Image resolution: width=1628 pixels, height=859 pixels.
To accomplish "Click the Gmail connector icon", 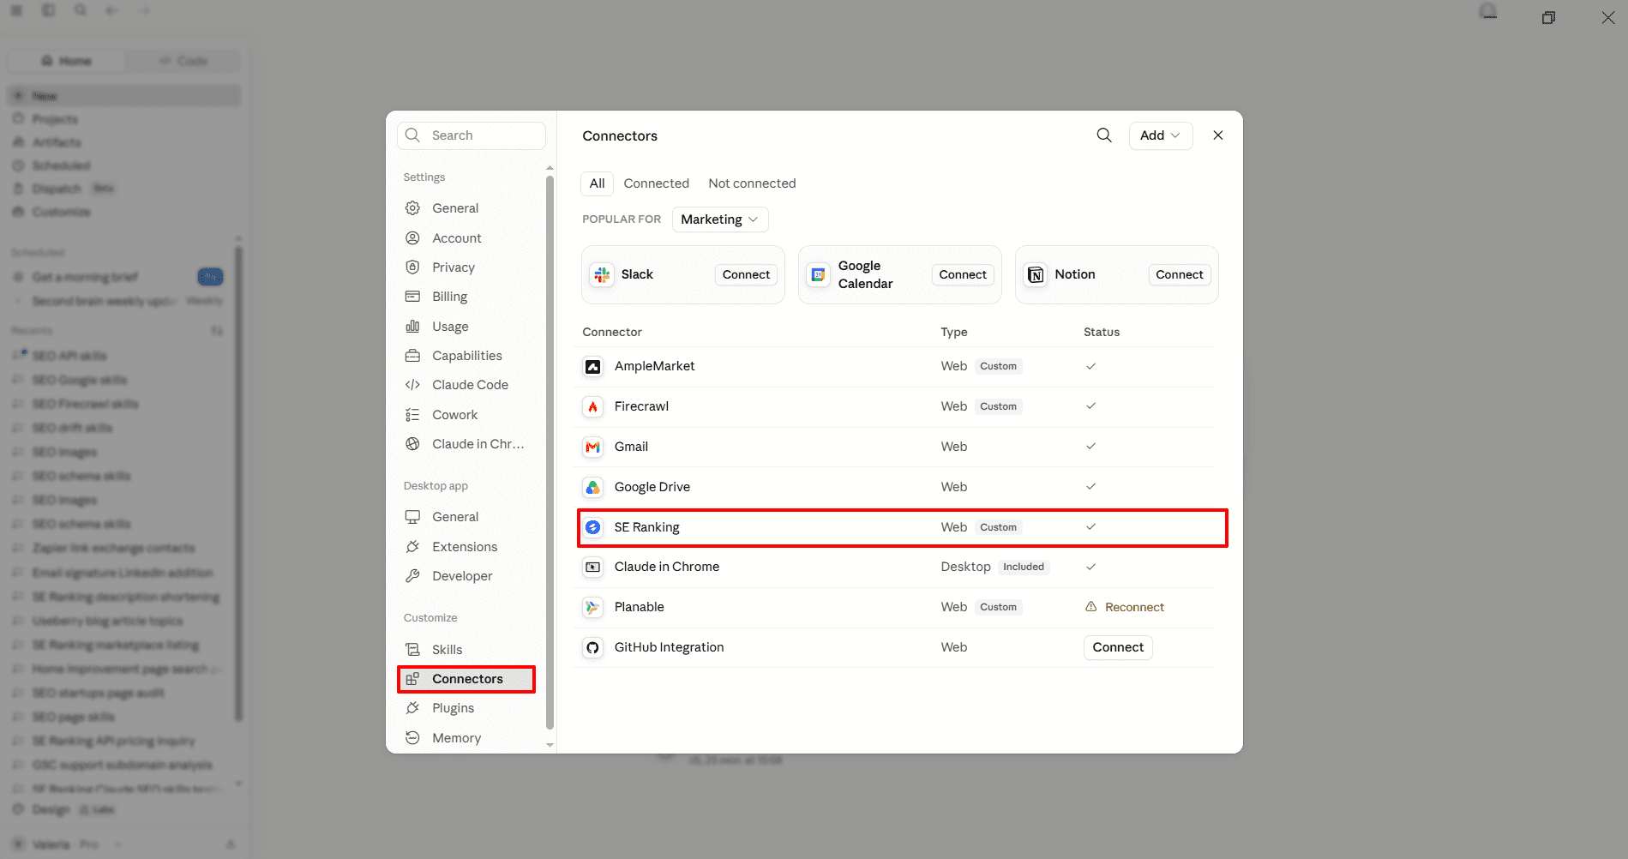I will pyautogui.click(x=592, y=447).
